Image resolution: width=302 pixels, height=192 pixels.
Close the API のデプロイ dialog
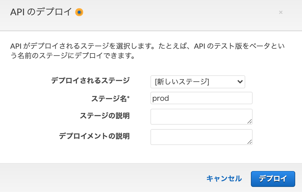click(281, 12)
